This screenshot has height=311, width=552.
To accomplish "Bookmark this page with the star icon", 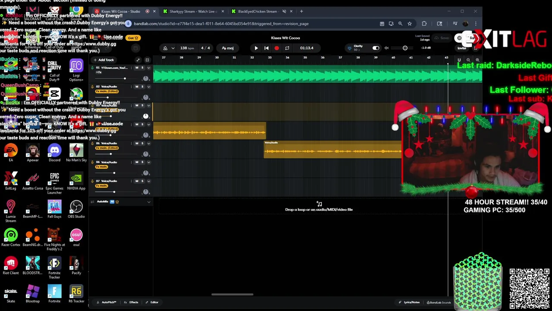I will [x=410, y=24].
